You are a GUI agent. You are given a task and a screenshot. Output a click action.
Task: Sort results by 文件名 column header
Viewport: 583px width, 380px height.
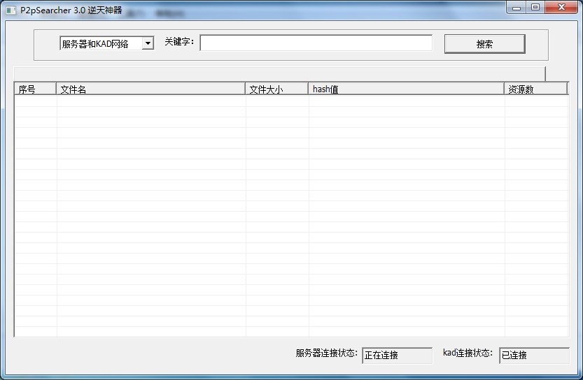tap(150, 89)
